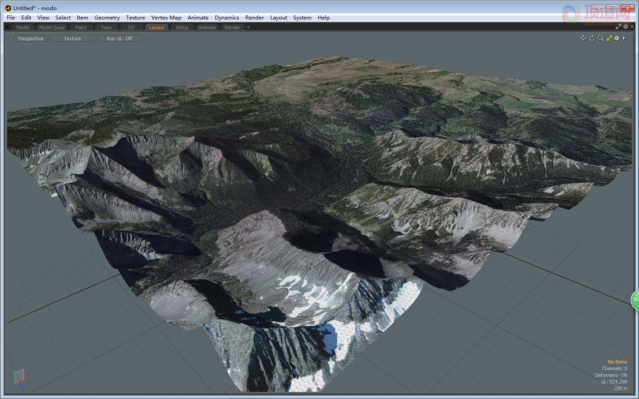Click the small handle left of Model tab
639x399 pixels.
[x=8, y=27]
